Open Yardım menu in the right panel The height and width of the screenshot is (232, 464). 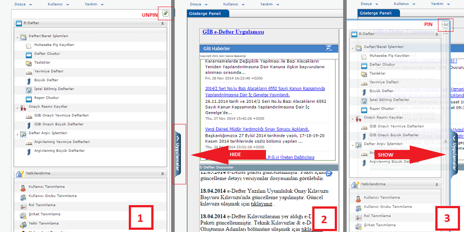coord(441,4)
